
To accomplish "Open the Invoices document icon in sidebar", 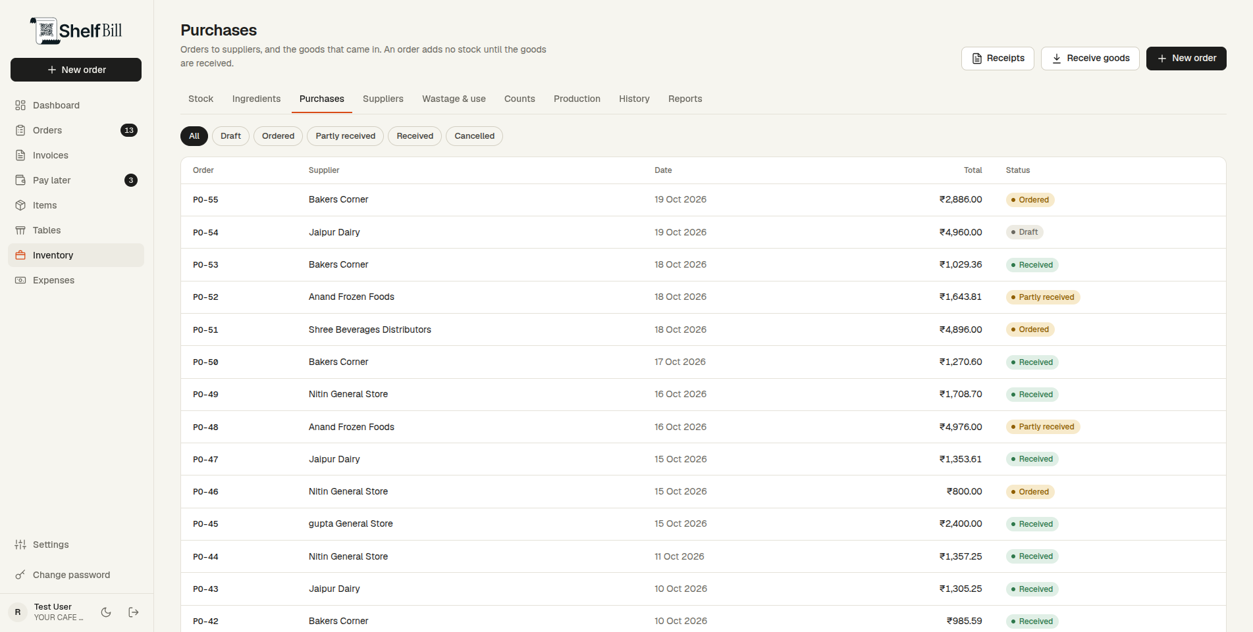I will 20,155.
